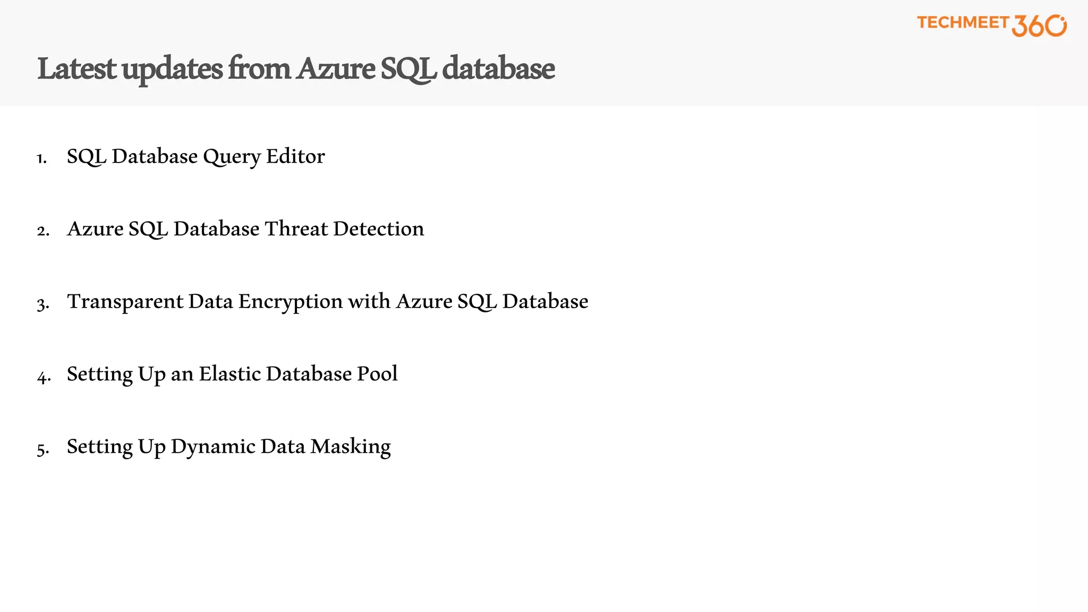Click the word "Pool" in the fourth item
This screenshot has width=1088, height=612.
[377, 374]
